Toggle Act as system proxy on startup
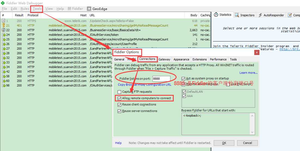The image size is (300, 151). tap(183, 78)
